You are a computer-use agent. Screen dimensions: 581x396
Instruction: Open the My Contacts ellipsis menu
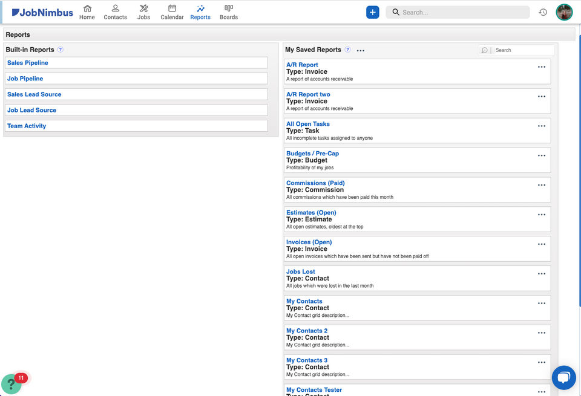point(542,303)
